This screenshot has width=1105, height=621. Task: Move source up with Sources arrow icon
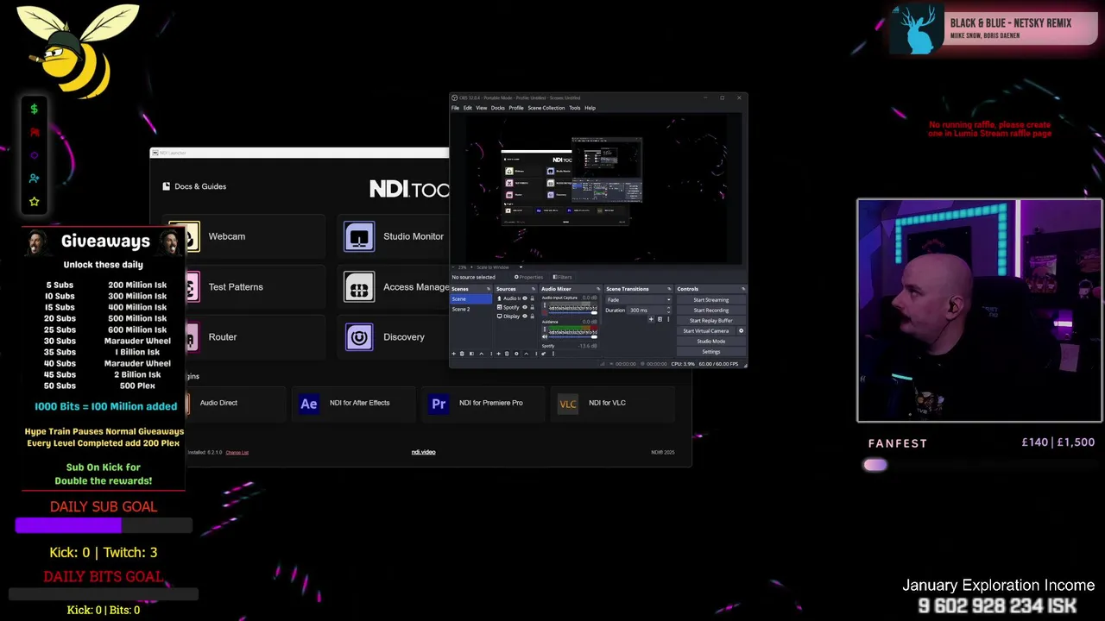[527, 354]
